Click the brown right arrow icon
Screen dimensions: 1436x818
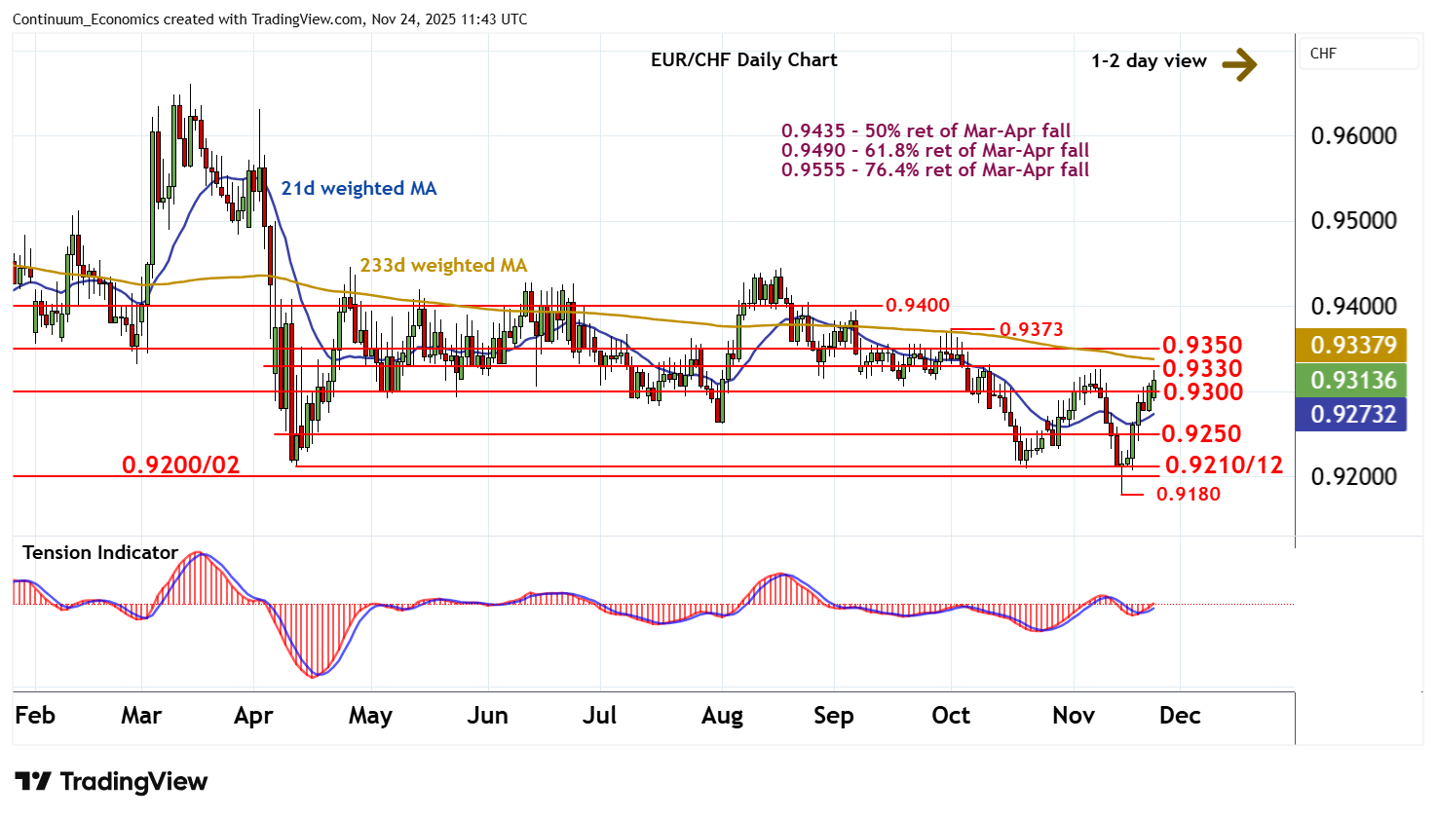[x=1239, y=64]
